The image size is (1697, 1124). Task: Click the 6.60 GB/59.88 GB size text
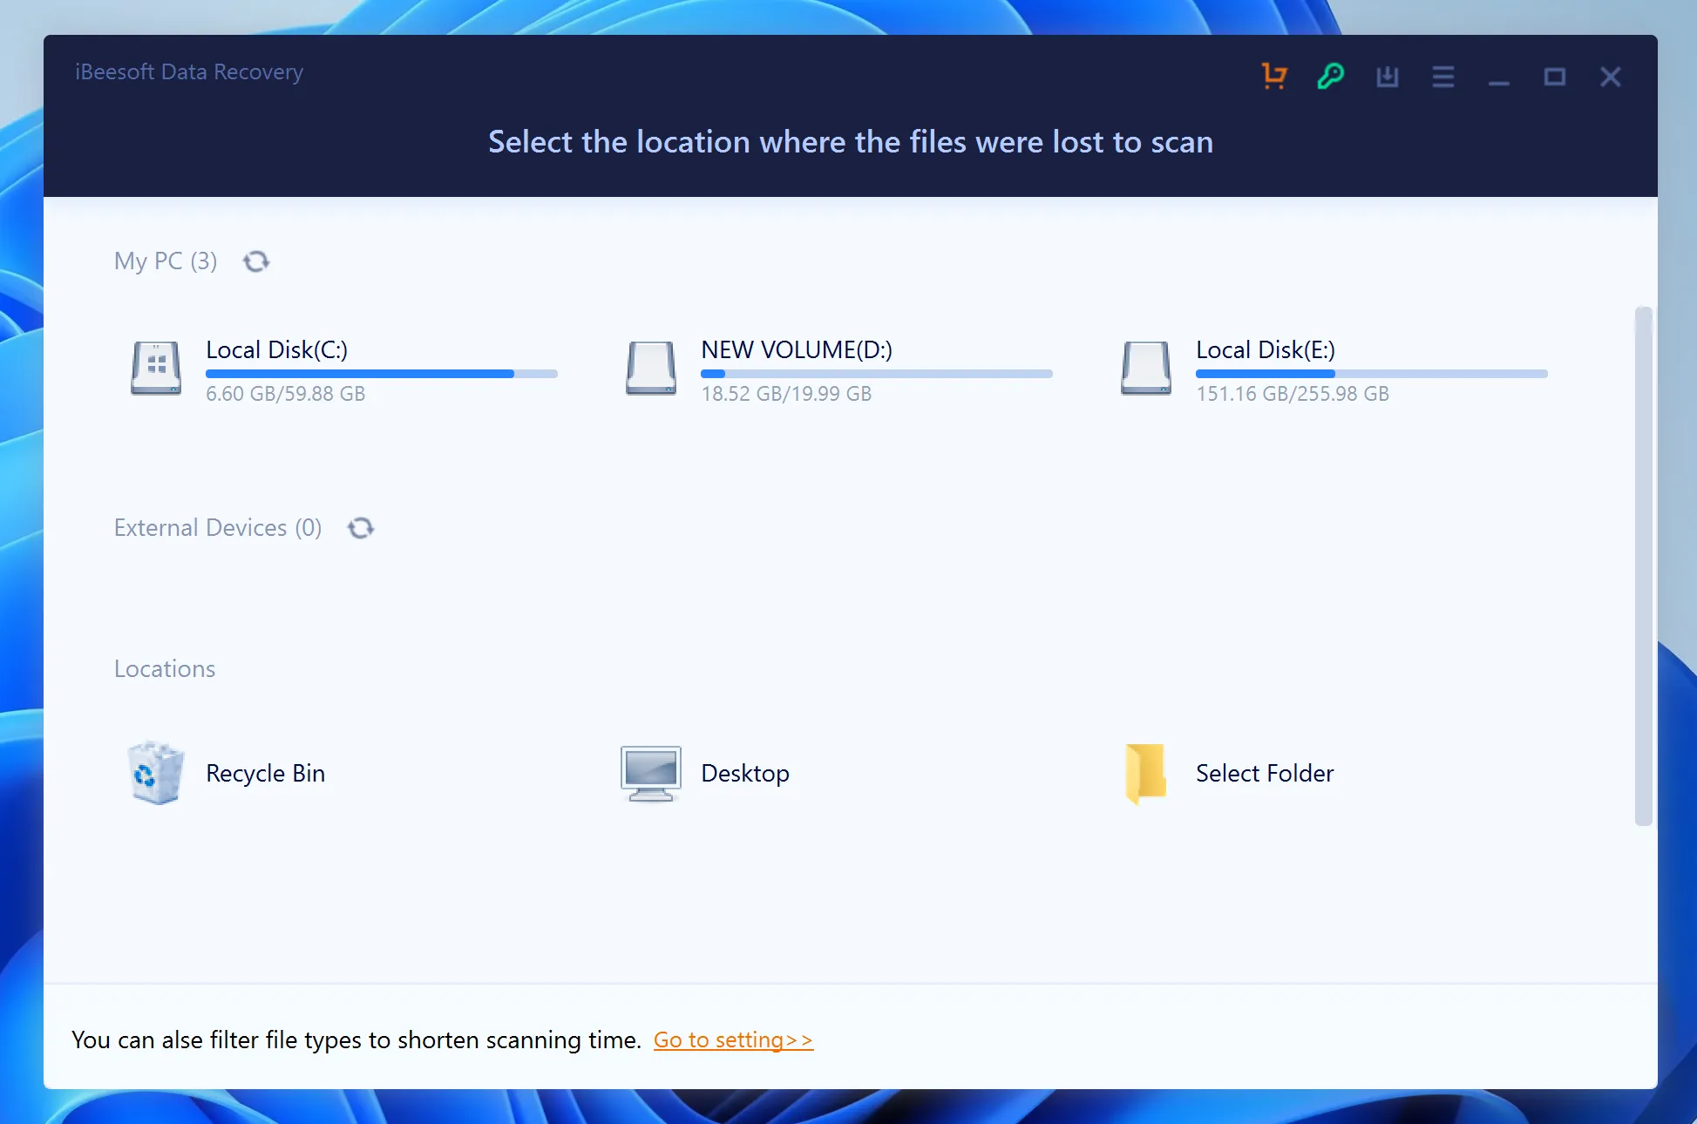[x=286, y=394]
